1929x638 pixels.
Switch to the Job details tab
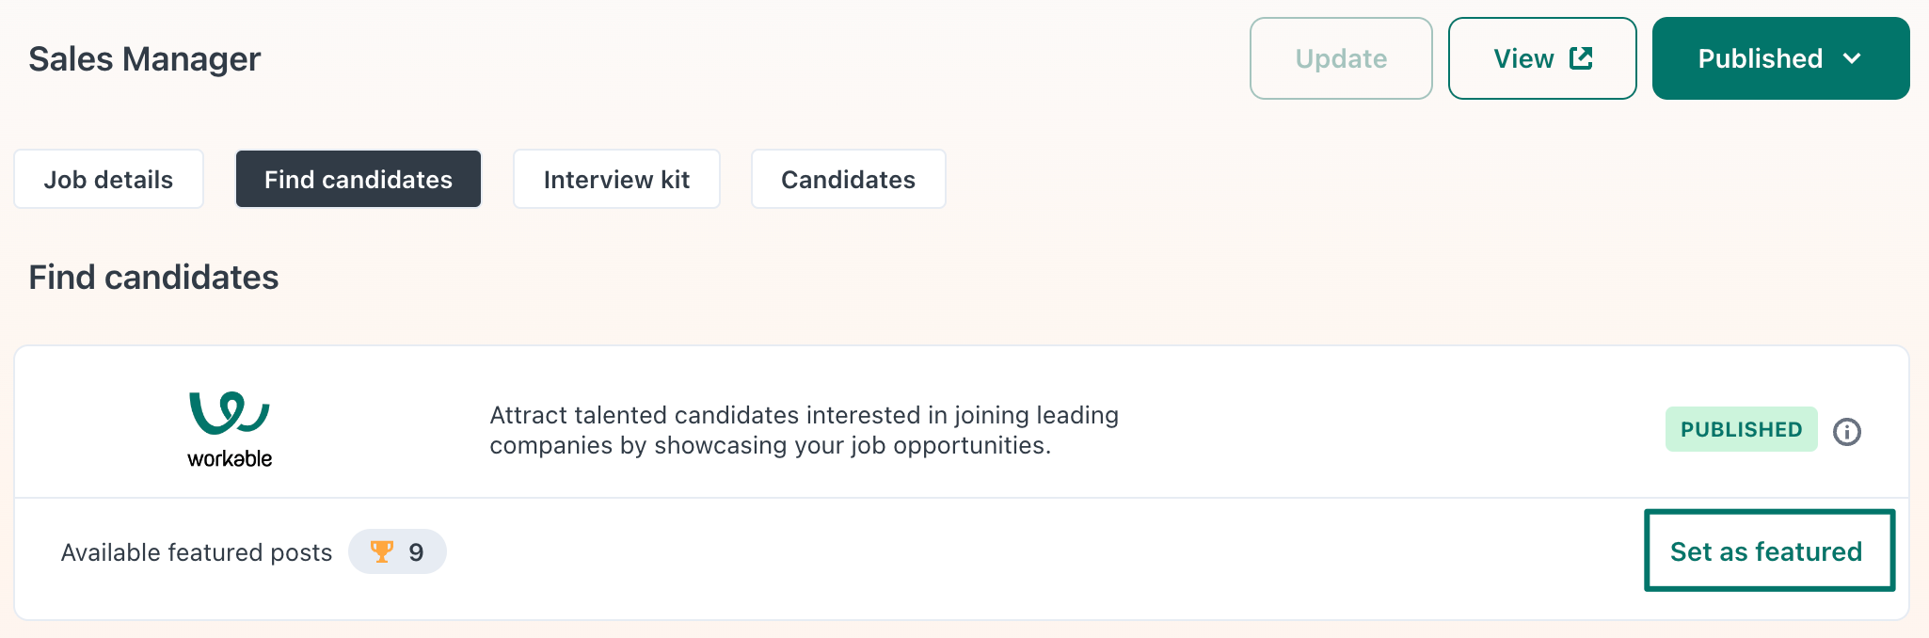(108, 179)
